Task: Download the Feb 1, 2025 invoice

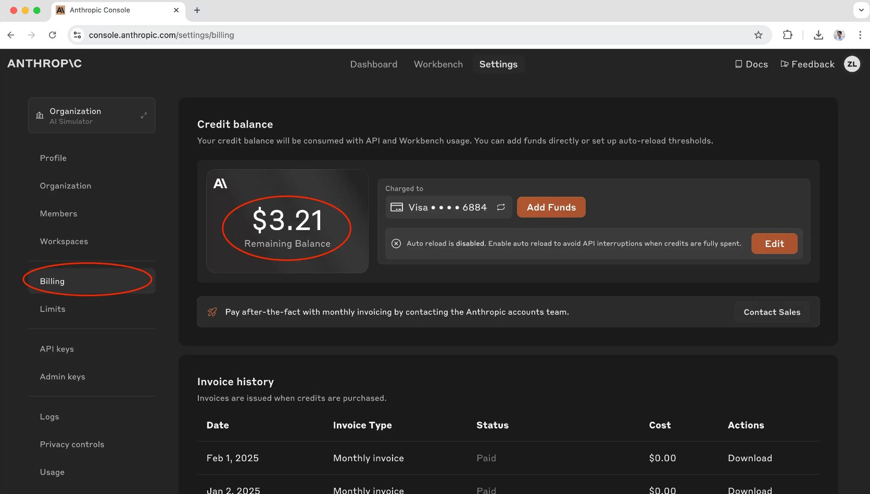Action: point(750,458)
